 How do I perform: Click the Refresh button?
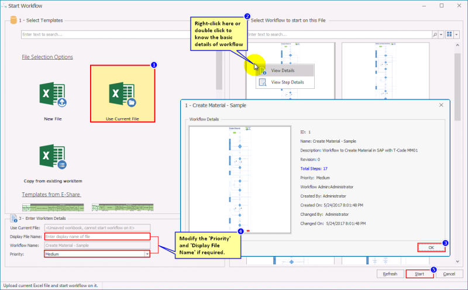pos(390,274)
